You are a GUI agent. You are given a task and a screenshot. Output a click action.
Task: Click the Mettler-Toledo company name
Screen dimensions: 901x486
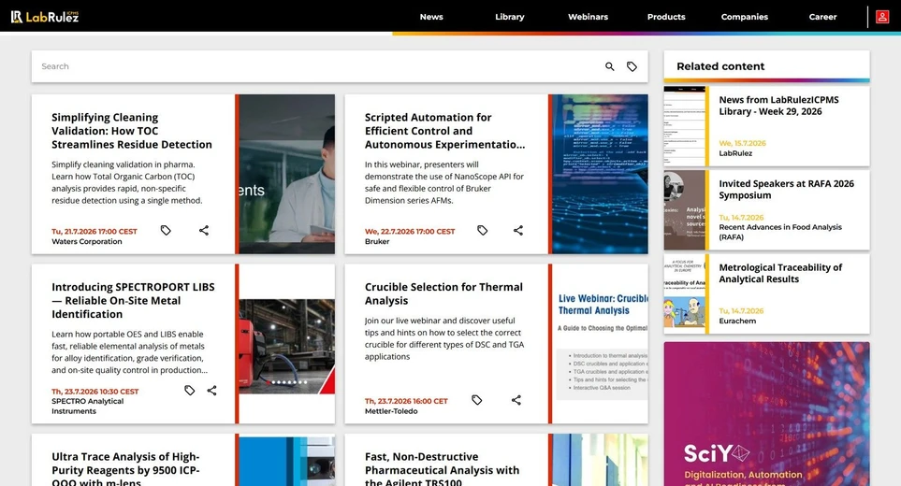click(391, 411)
